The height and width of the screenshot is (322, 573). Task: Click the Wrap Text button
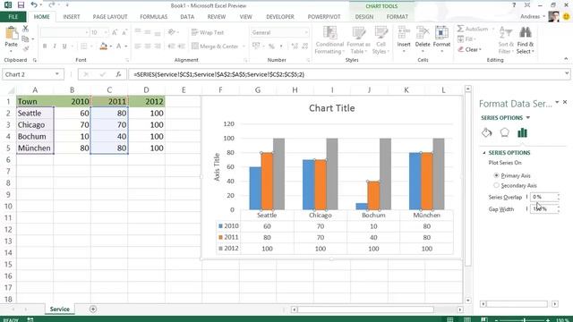208,32
